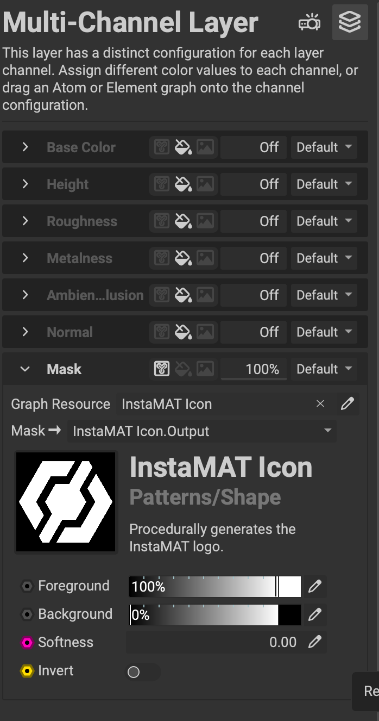Click the projector icon beside the title
This screenshot has width=379, height=721.
click(309, 23)
